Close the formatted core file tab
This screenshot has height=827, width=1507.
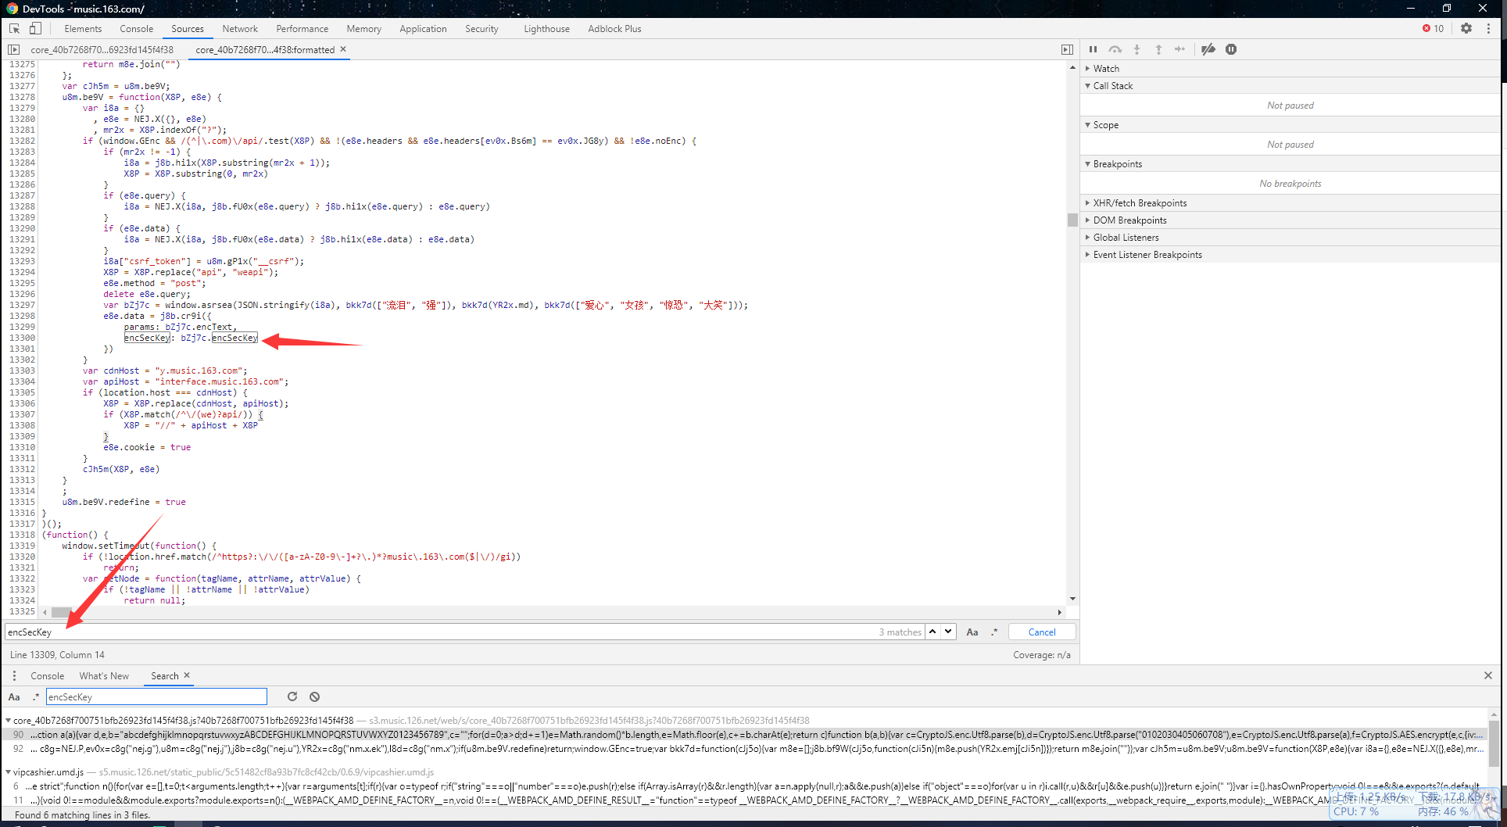[x=343, y=49]
